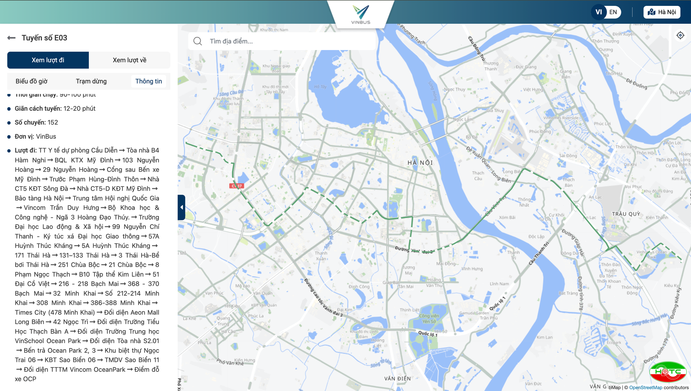691x391 pixels.
Task: Click the TRÂU QUỲ label on the map
Action: 626,214
